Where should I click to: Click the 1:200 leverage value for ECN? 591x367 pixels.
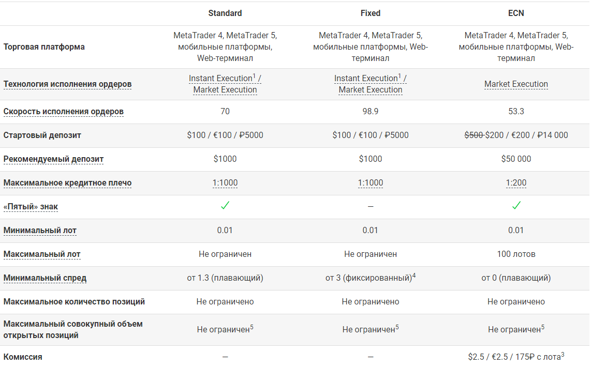[x=516, y=183]
